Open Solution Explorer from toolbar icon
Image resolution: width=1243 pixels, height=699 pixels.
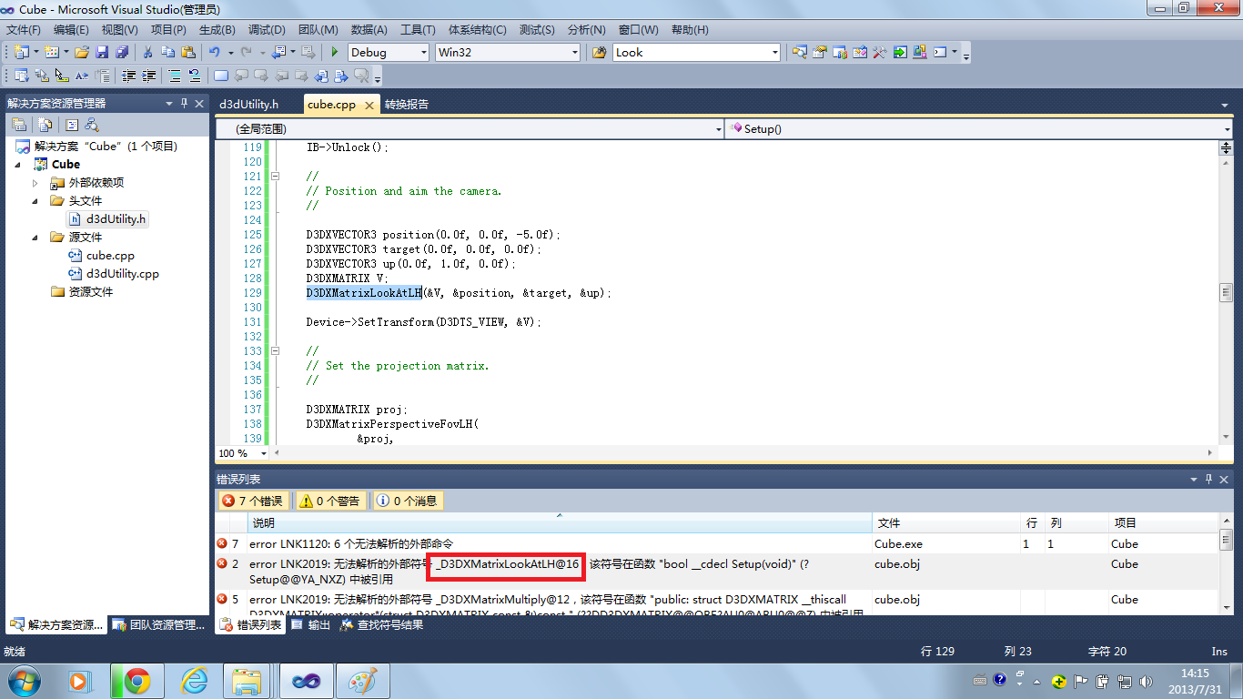click(x=800, y=53)
